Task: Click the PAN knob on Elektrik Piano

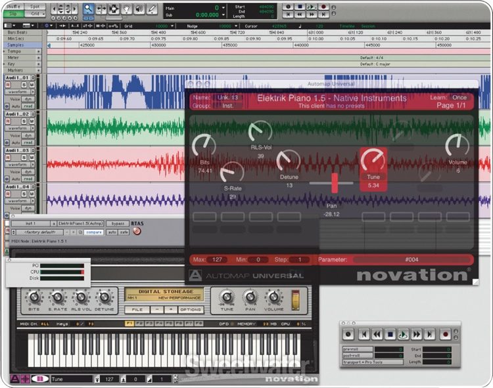Action: coord(250,297)
